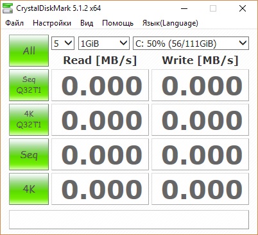
Task: Open the Настройки menu
Action: pos(52,23)
